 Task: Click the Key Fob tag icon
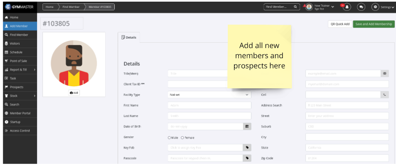(x=247, y=148)
